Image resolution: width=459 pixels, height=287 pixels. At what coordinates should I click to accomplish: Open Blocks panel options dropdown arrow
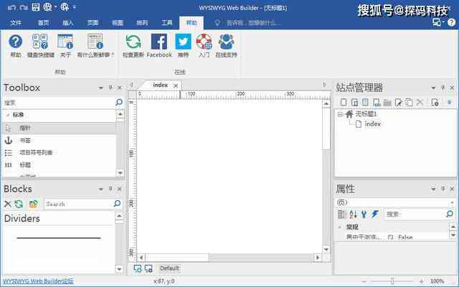[100, 189]
